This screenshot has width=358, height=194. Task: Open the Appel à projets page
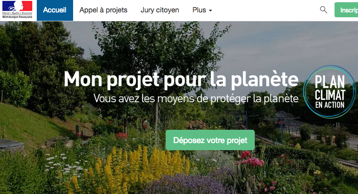coord(103,10)
